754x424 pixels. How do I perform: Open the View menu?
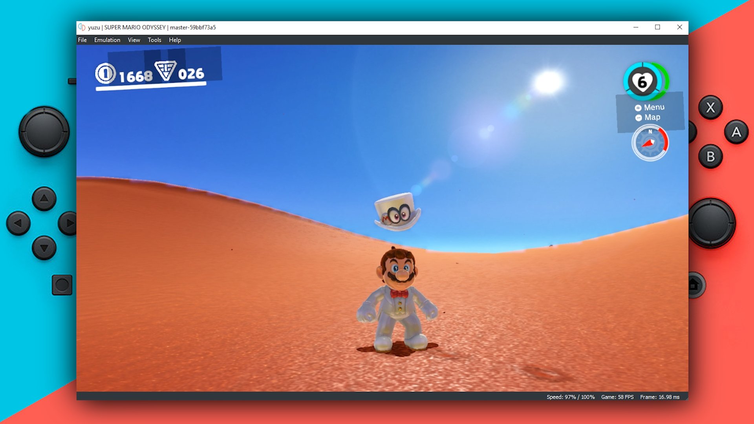134,40
